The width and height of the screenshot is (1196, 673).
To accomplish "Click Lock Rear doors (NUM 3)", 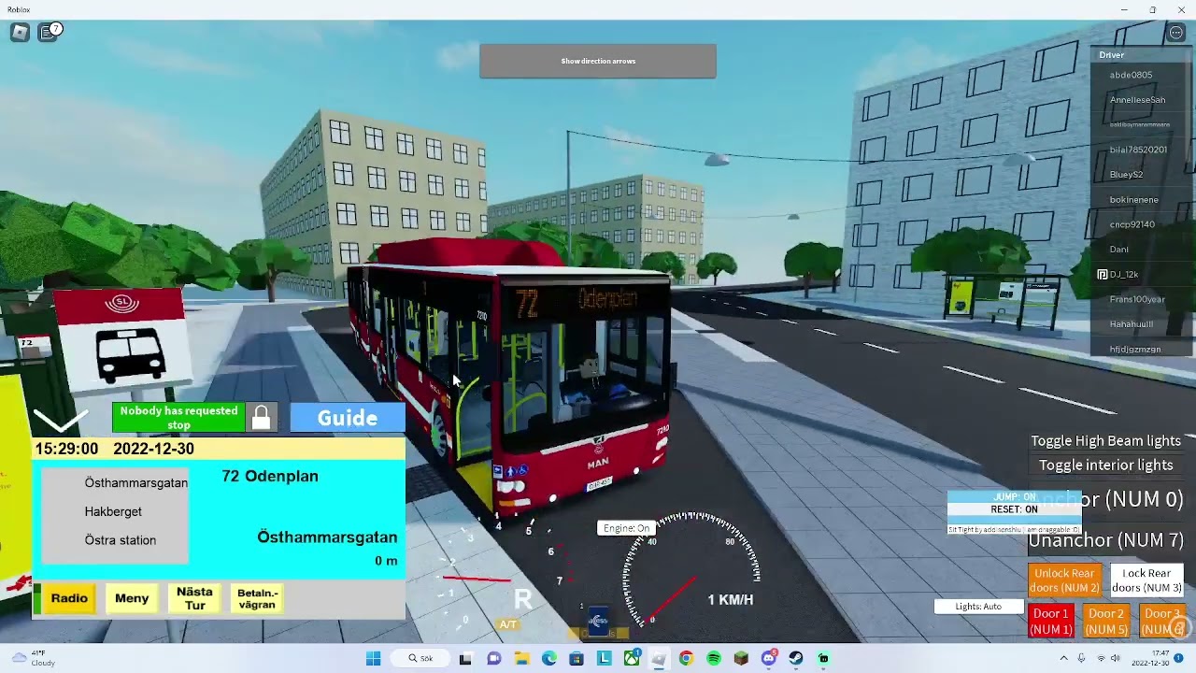I will (1146, 580).
